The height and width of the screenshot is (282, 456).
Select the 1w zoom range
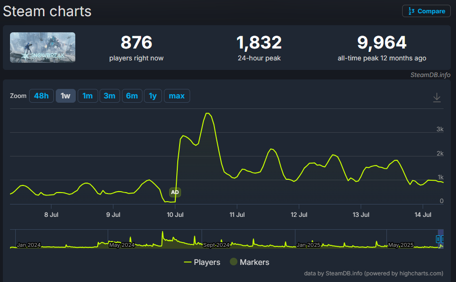[x=65, y=96]
